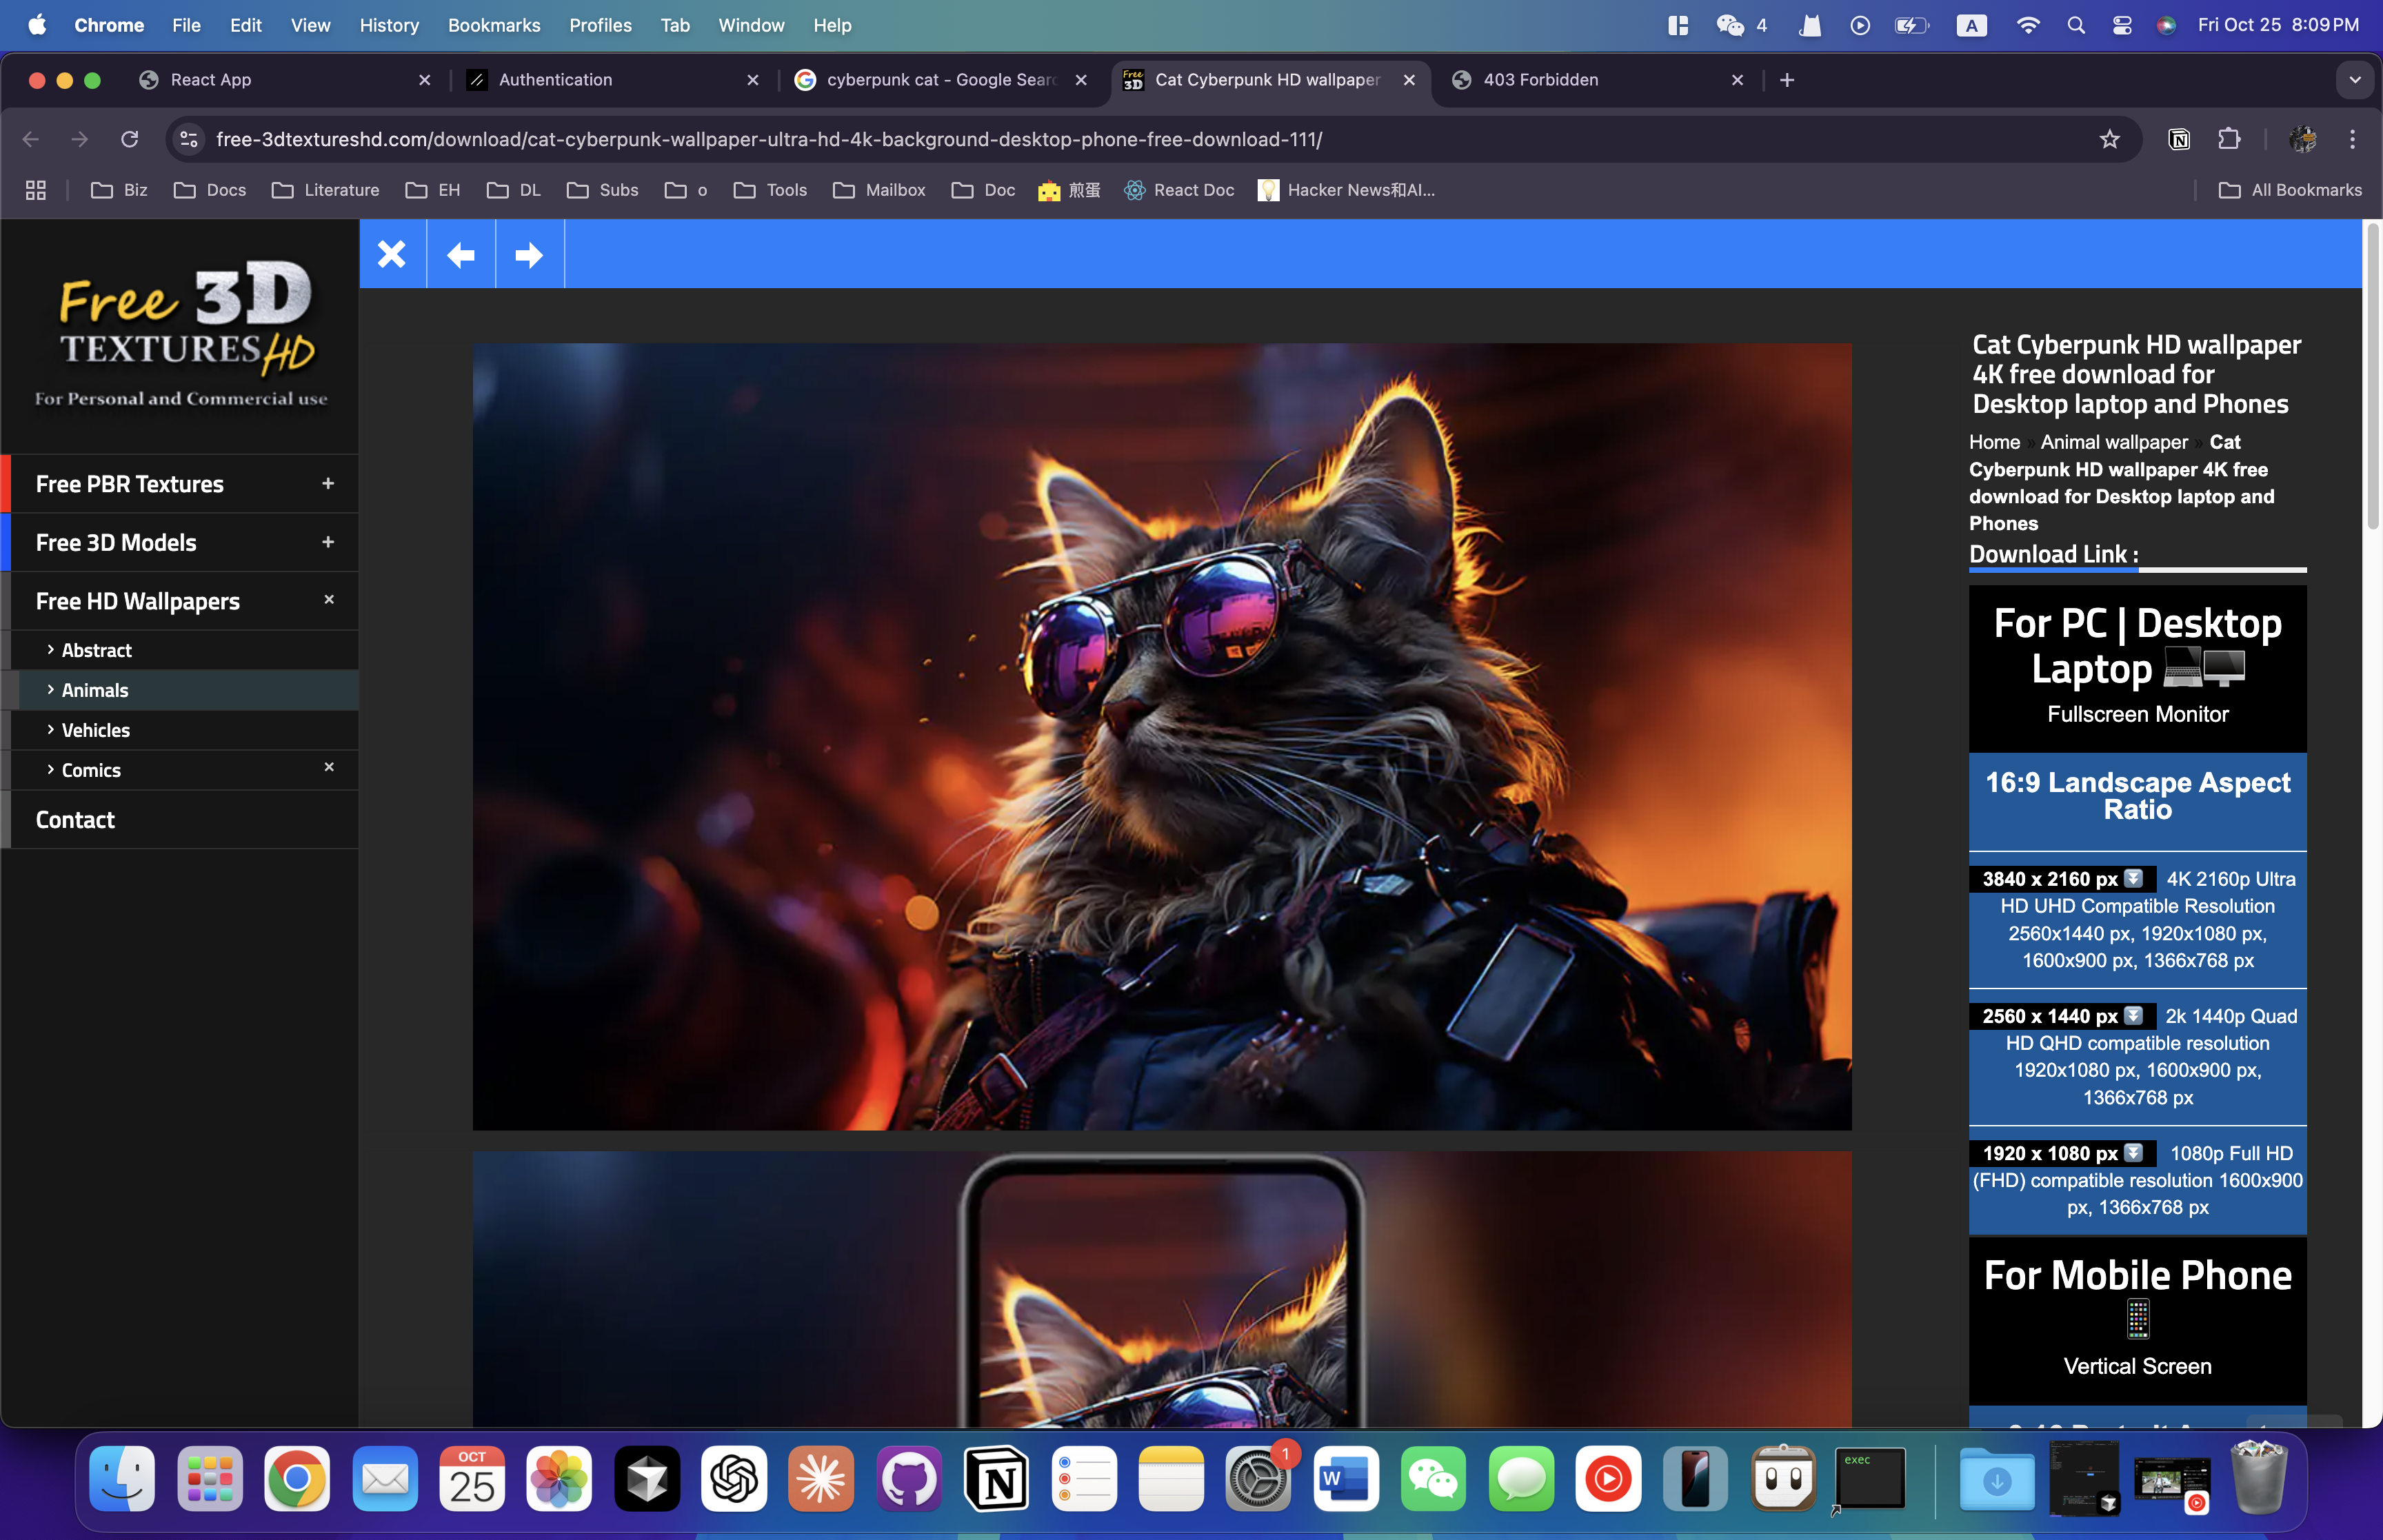View site information icon in address bar
Viewport: 2383px width, 1540px height.
[x=189, y=139]
